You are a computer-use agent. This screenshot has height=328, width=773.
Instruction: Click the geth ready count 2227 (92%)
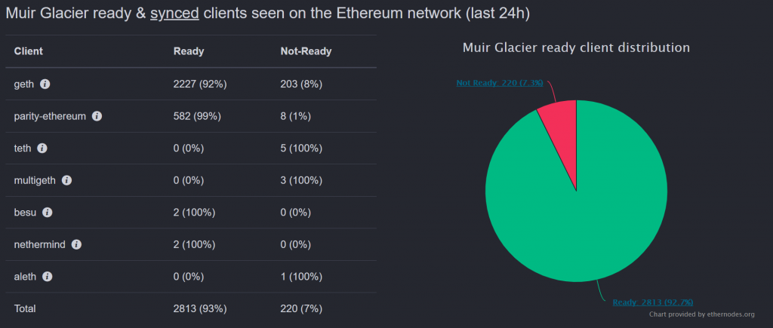(x=200, y=84)
